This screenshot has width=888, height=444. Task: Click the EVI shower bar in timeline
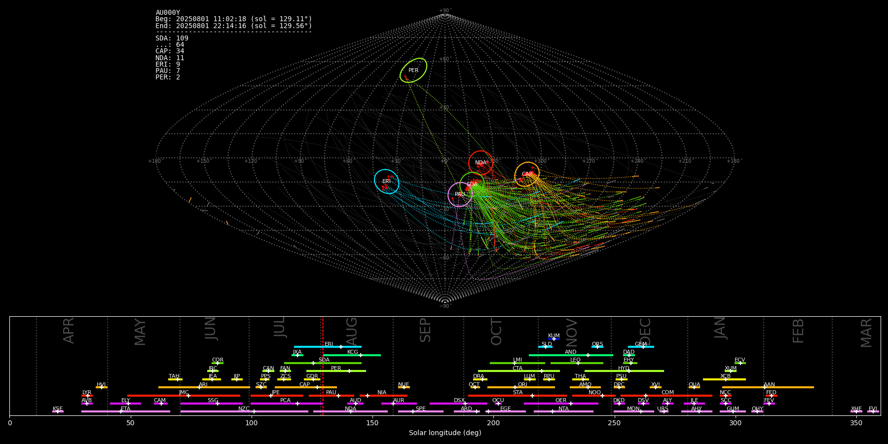[873, 411]
